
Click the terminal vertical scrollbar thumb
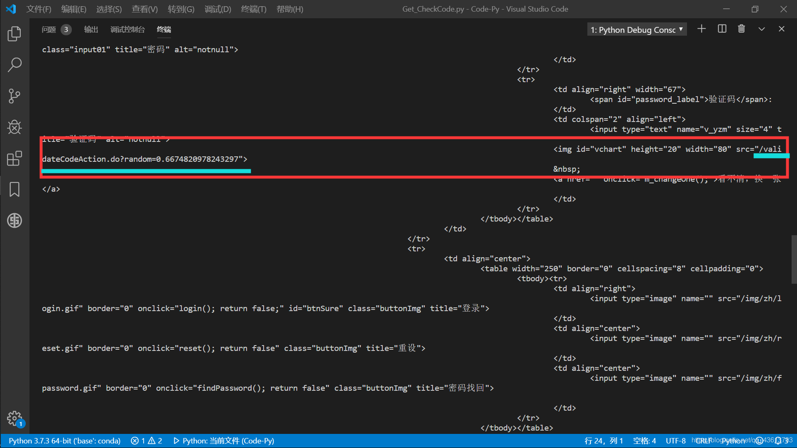(794, 259)
